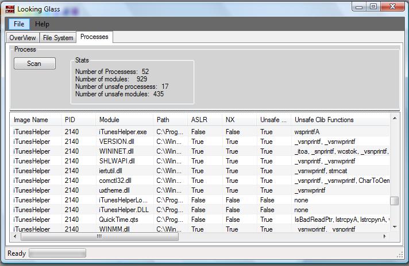Select the QuickTime.qts module cell
The height and width of the screenshot is (266, 409).
point(118,220)
